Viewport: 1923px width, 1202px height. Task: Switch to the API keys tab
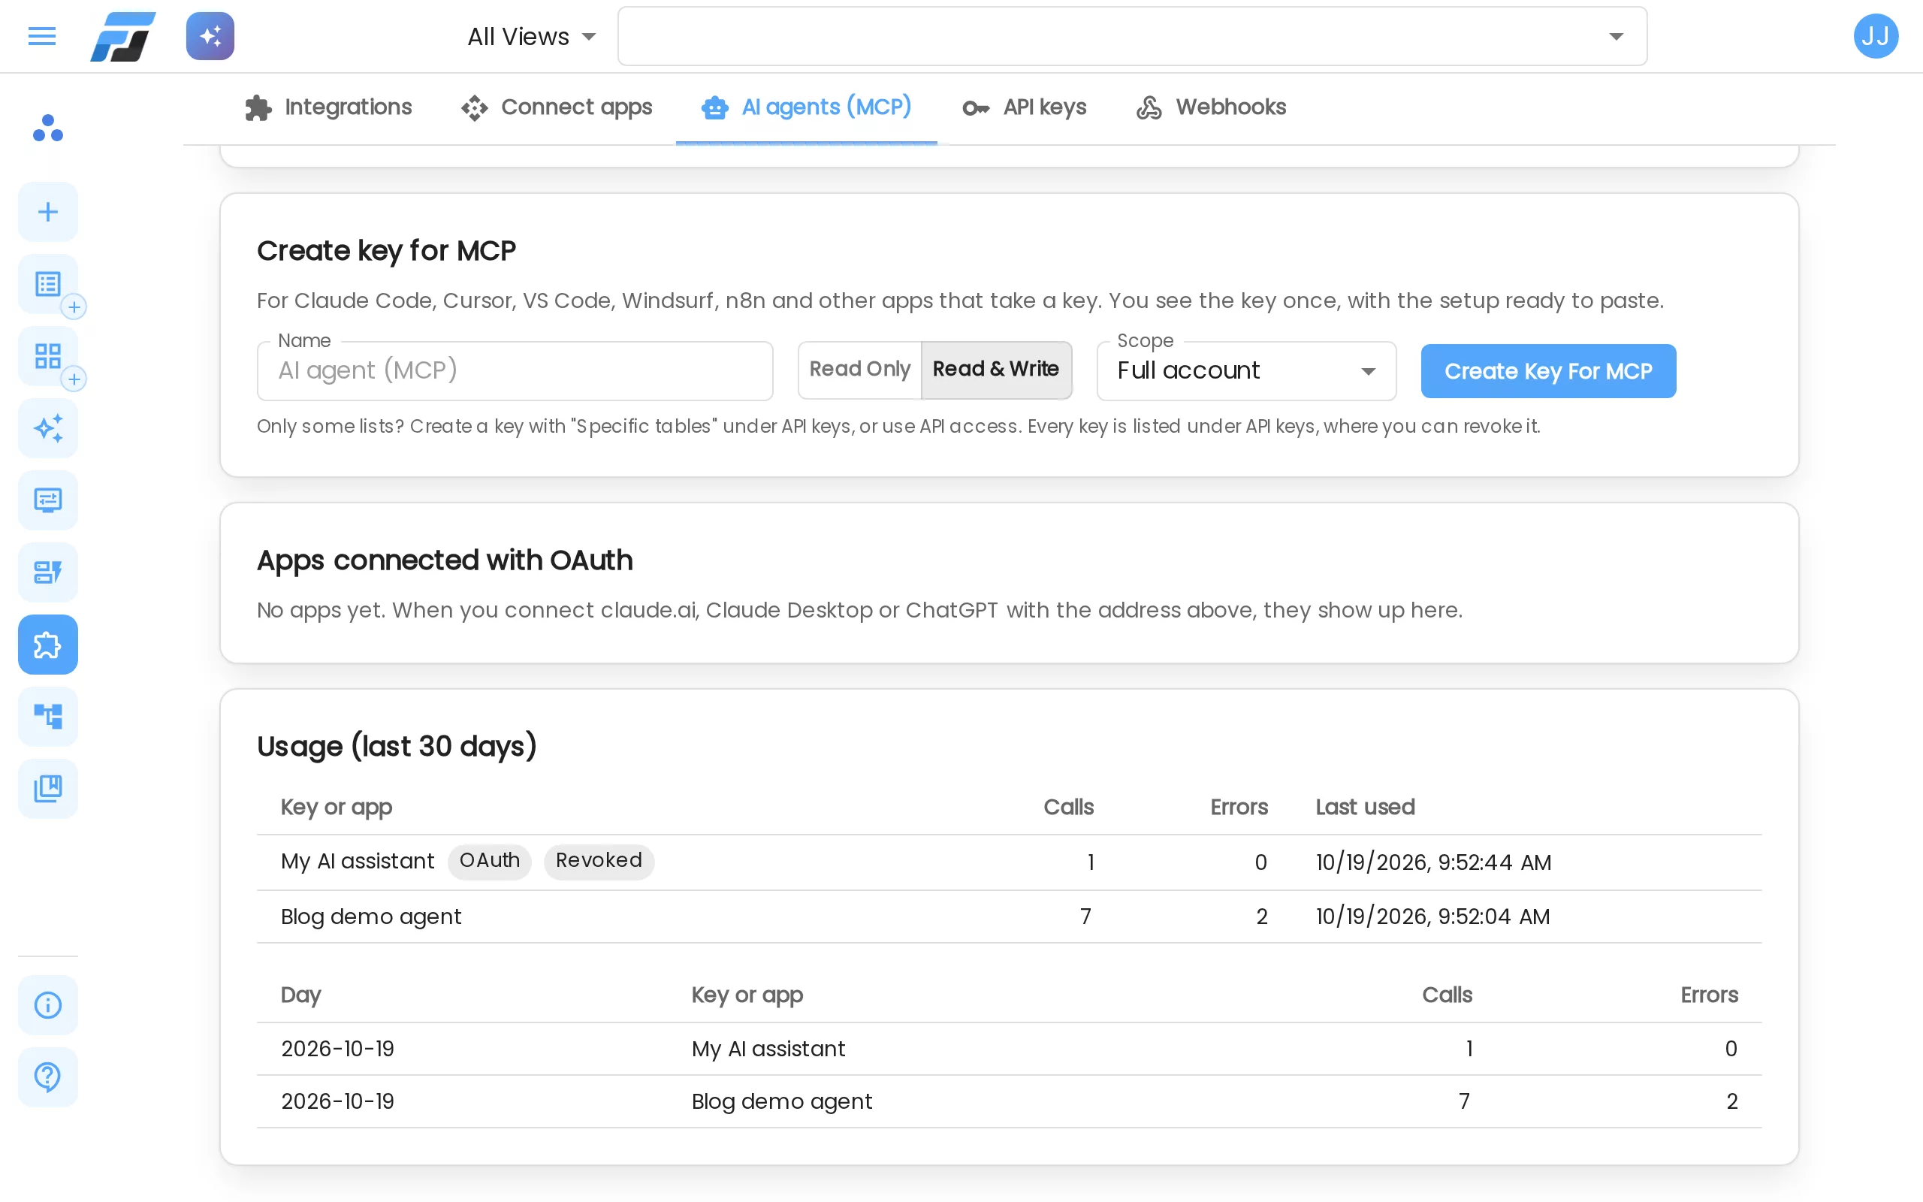(1025, 107)
